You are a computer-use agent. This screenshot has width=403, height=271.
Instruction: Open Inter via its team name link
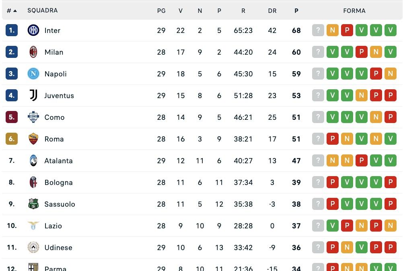coord(53,30)
